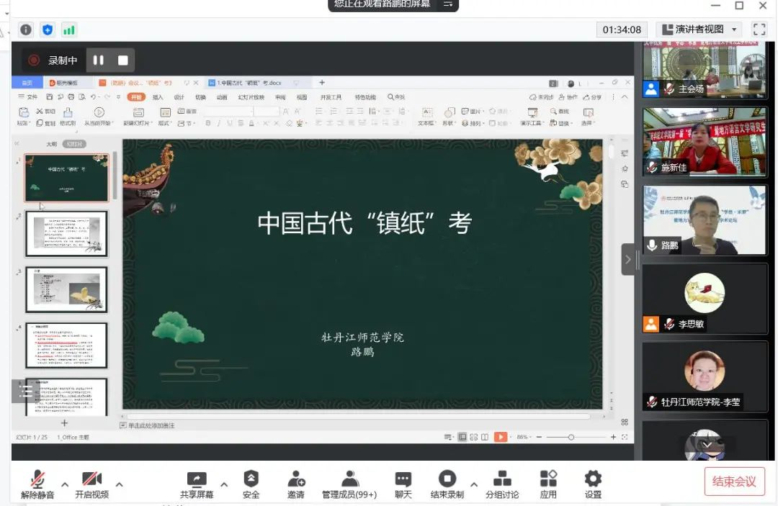Open Breakout Rooms (分组讨论)

(502, 484)
